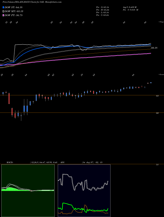Click the 'Pre V: 9.818 M' volume text
The height and width of the screenshot is (217, 164).
(130, 10)
